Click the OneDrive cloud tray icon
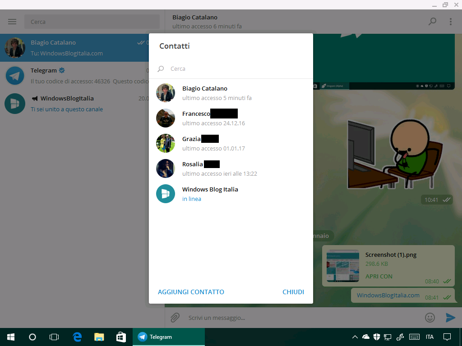 click(x=365, y=337)
